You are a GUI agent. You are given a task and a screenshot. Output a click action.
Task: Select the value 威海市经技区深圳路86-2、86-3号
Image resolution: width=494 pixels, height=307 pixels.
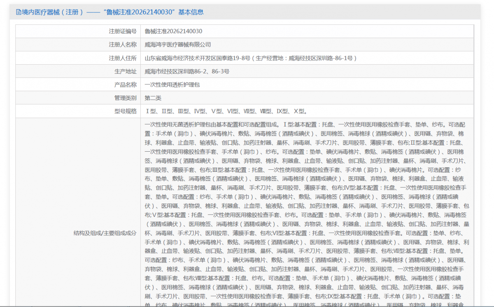[187, 71]
